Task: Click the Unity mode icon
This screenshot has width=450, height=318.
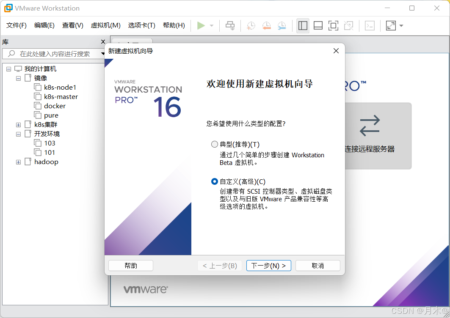Action: pos(348,25)
